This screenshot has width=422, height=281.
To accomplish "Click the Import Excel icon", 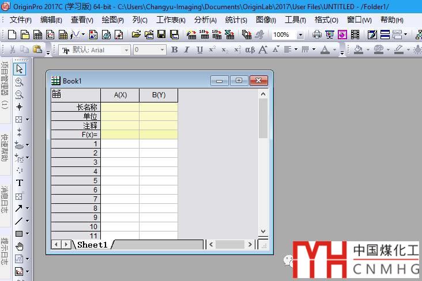I will 229,35.
